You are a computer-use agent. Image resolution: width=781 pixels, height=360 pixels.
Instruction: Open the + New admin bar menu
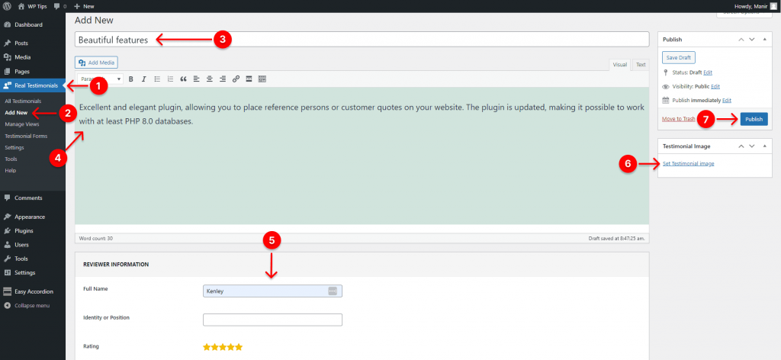pos(84,6)
